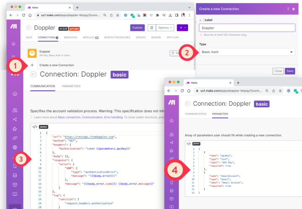Viewport: 302px width, 209px height.
Task: Expand the Options dropdown button
Action: [165, 28]
